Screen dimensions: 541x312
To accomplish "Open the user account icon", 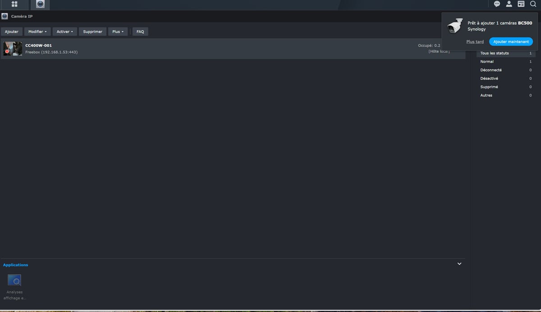I will pos(509,4).
